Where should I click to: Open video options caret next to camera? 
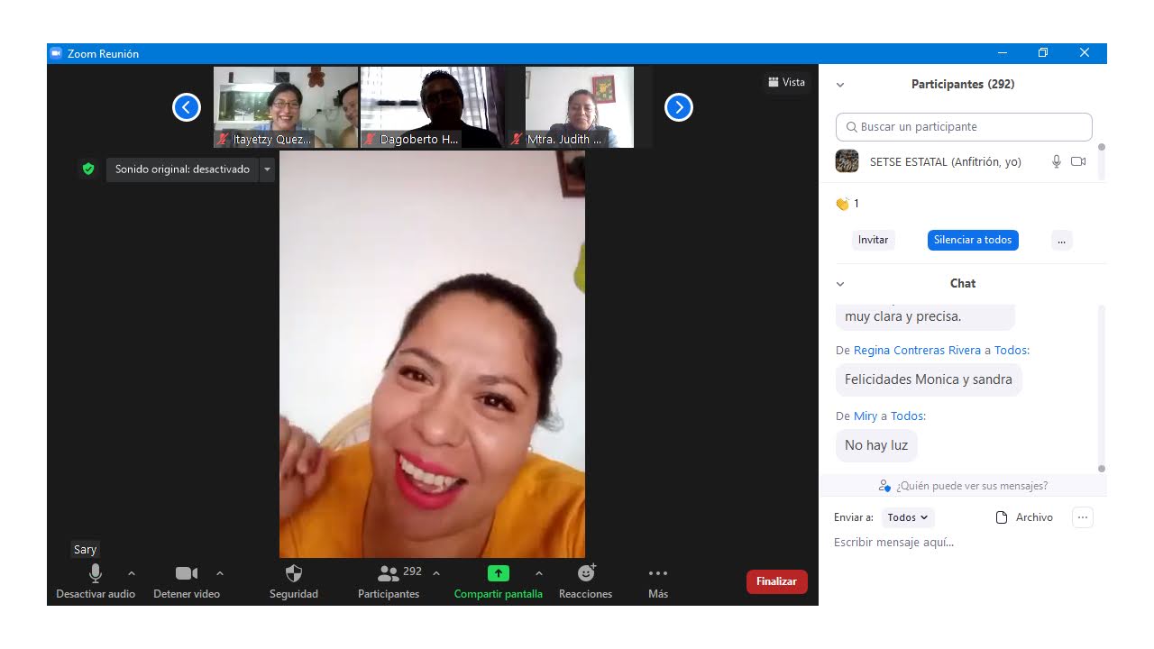click(220, 573)
